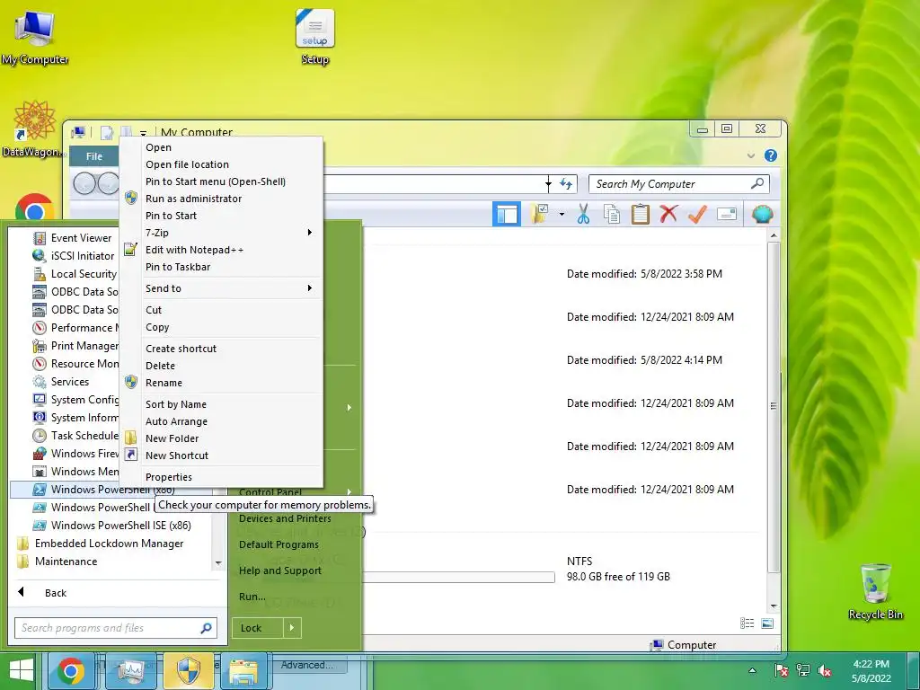
Task: Switch to large icons view in status bar
Action: [x=767, y=624]
